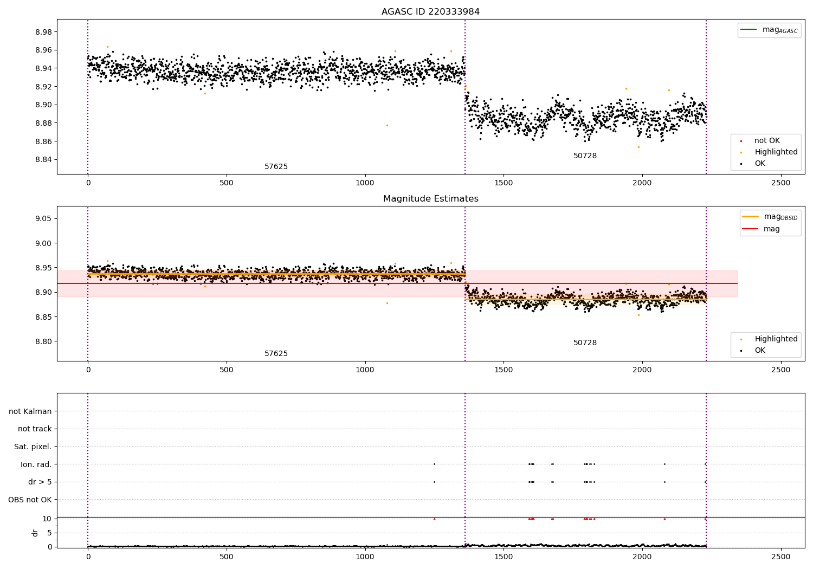Click the green line sample for mag AGASC legend

click(749, 30)
